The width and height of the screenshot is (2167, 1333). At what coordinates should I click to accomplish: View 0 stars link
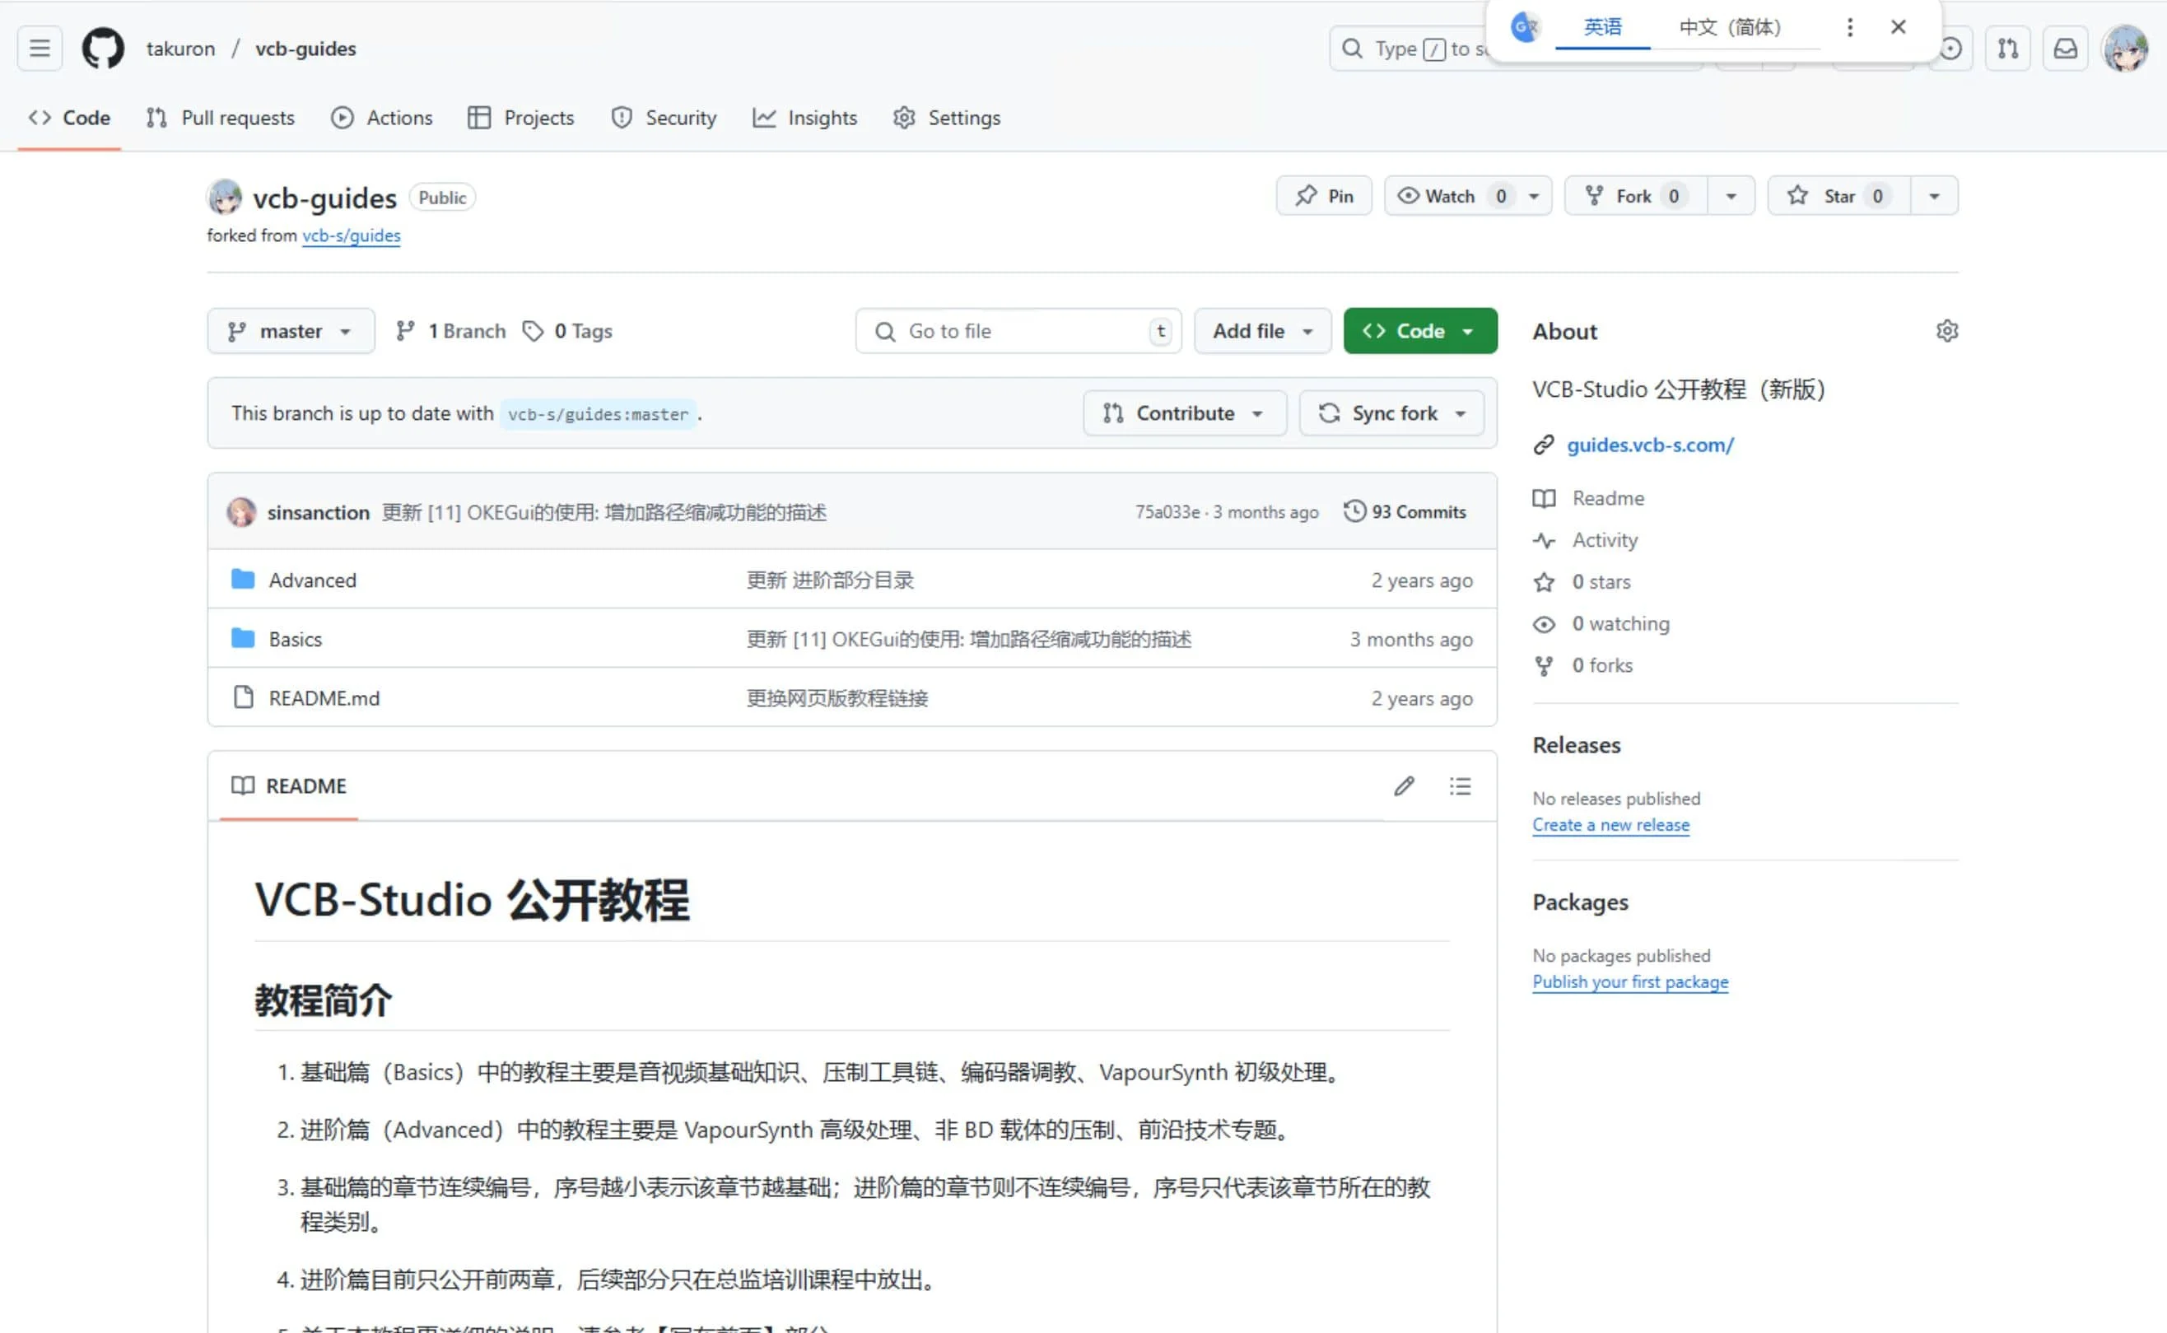(1582, 582)
